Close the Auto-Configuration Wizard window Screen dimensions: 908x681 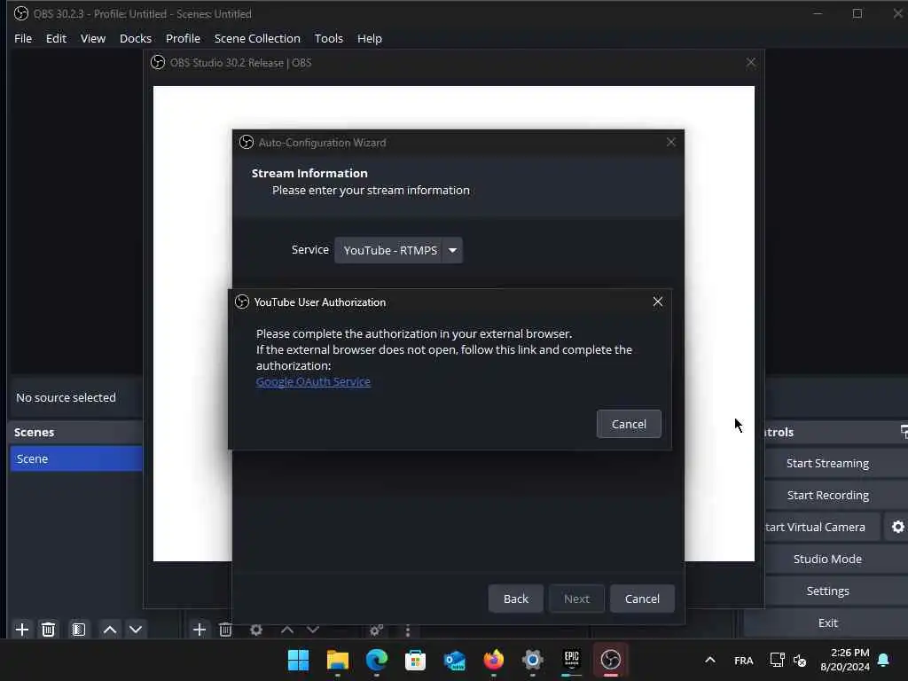coord(671,142)
